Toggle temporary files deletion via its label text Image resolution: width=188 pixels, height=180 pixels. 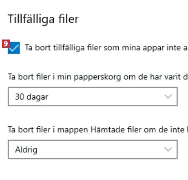point(106,48)
